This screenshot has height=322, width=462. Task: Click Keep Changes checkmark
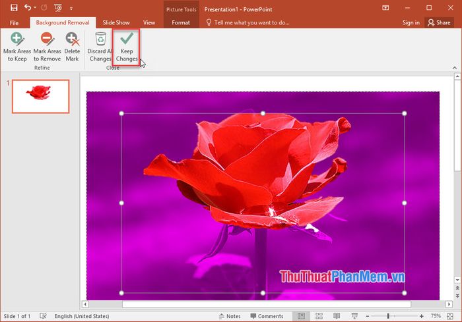(127, 47)
